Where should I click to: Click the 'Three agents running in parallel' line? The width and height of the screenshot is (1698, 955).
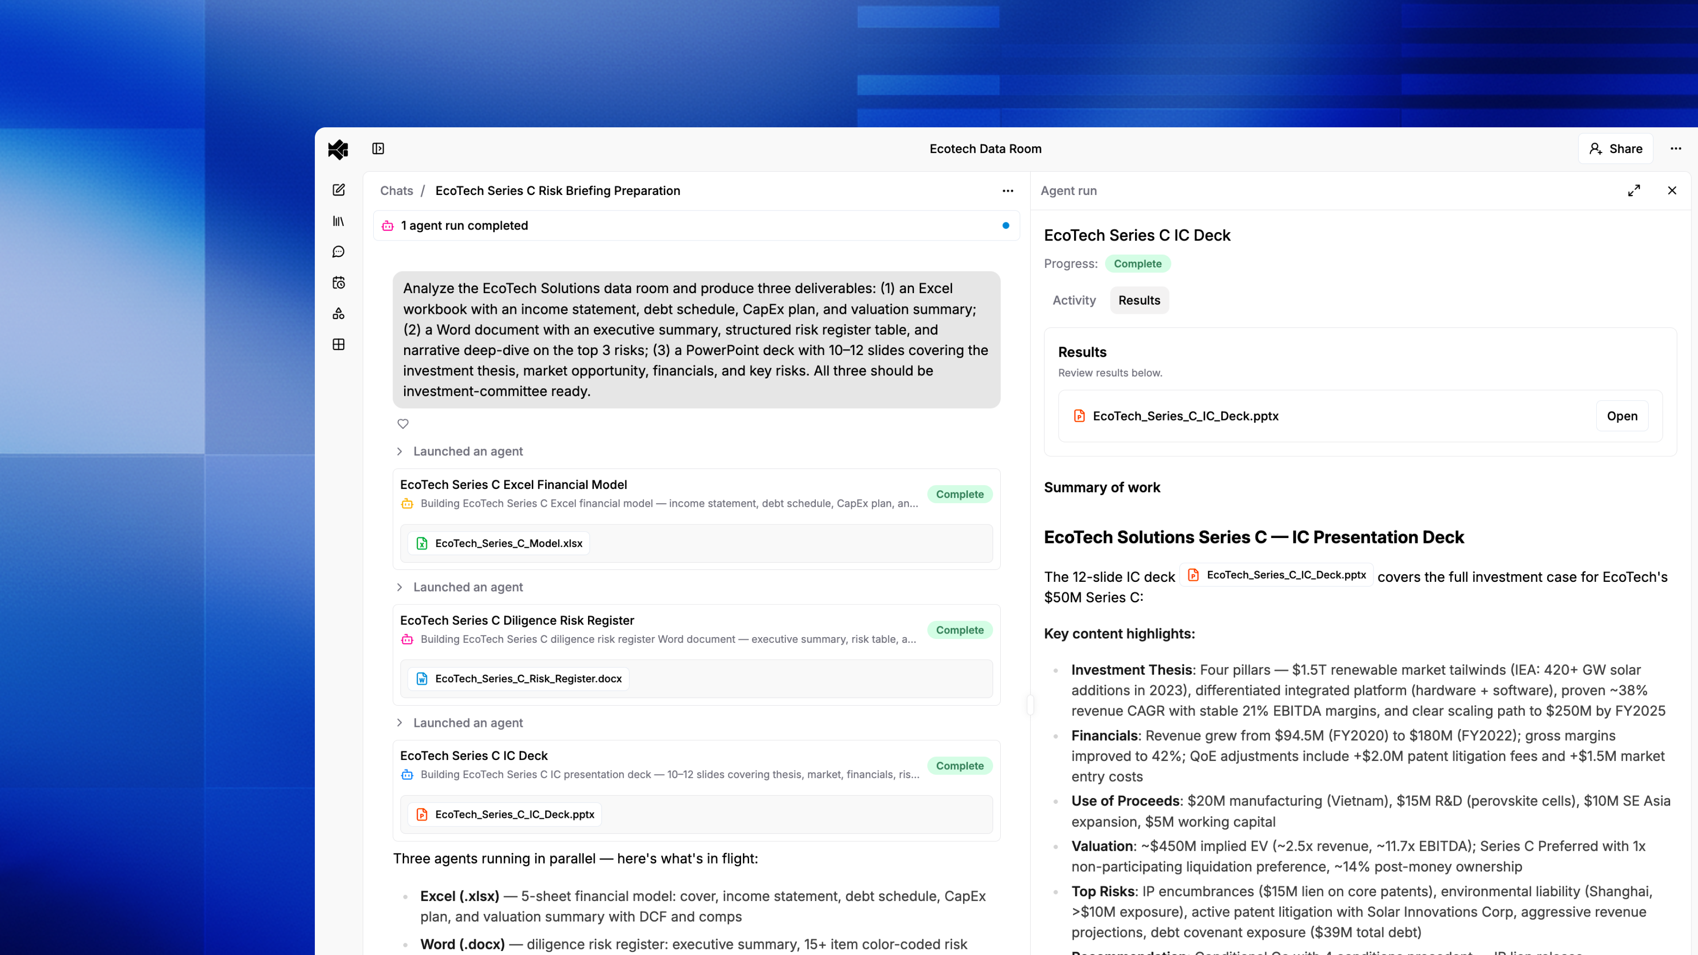pyautogui.click(x=575, y=859)
